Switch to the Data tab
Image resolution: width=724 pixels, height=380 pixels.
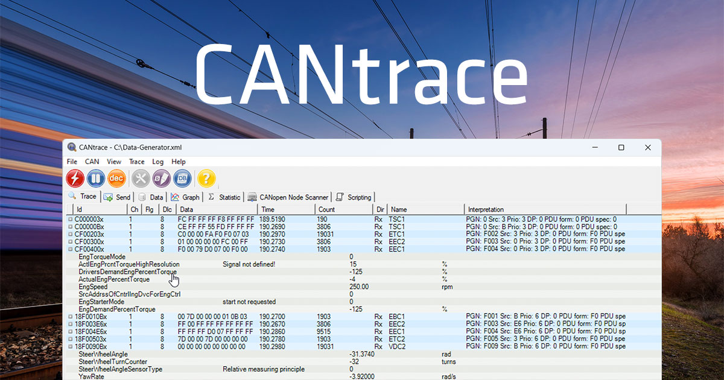pyautogui.click(x=151, y=197)
